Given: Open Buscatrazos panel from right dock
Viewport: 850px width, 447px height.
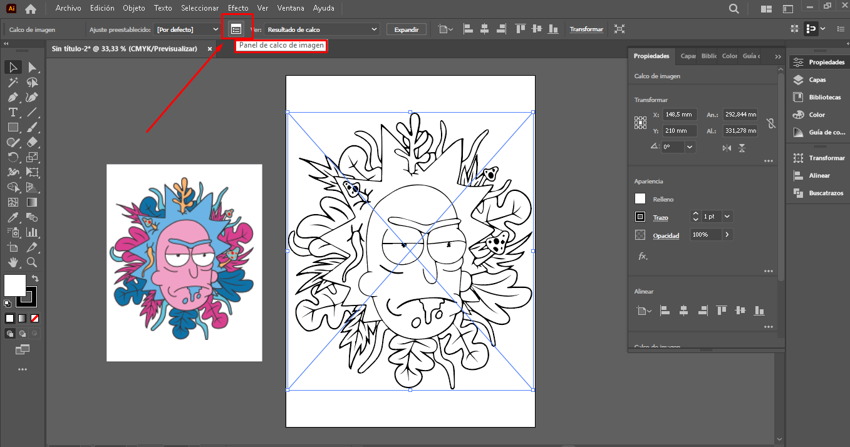Looking at the screenshot, I should point(817,193).
